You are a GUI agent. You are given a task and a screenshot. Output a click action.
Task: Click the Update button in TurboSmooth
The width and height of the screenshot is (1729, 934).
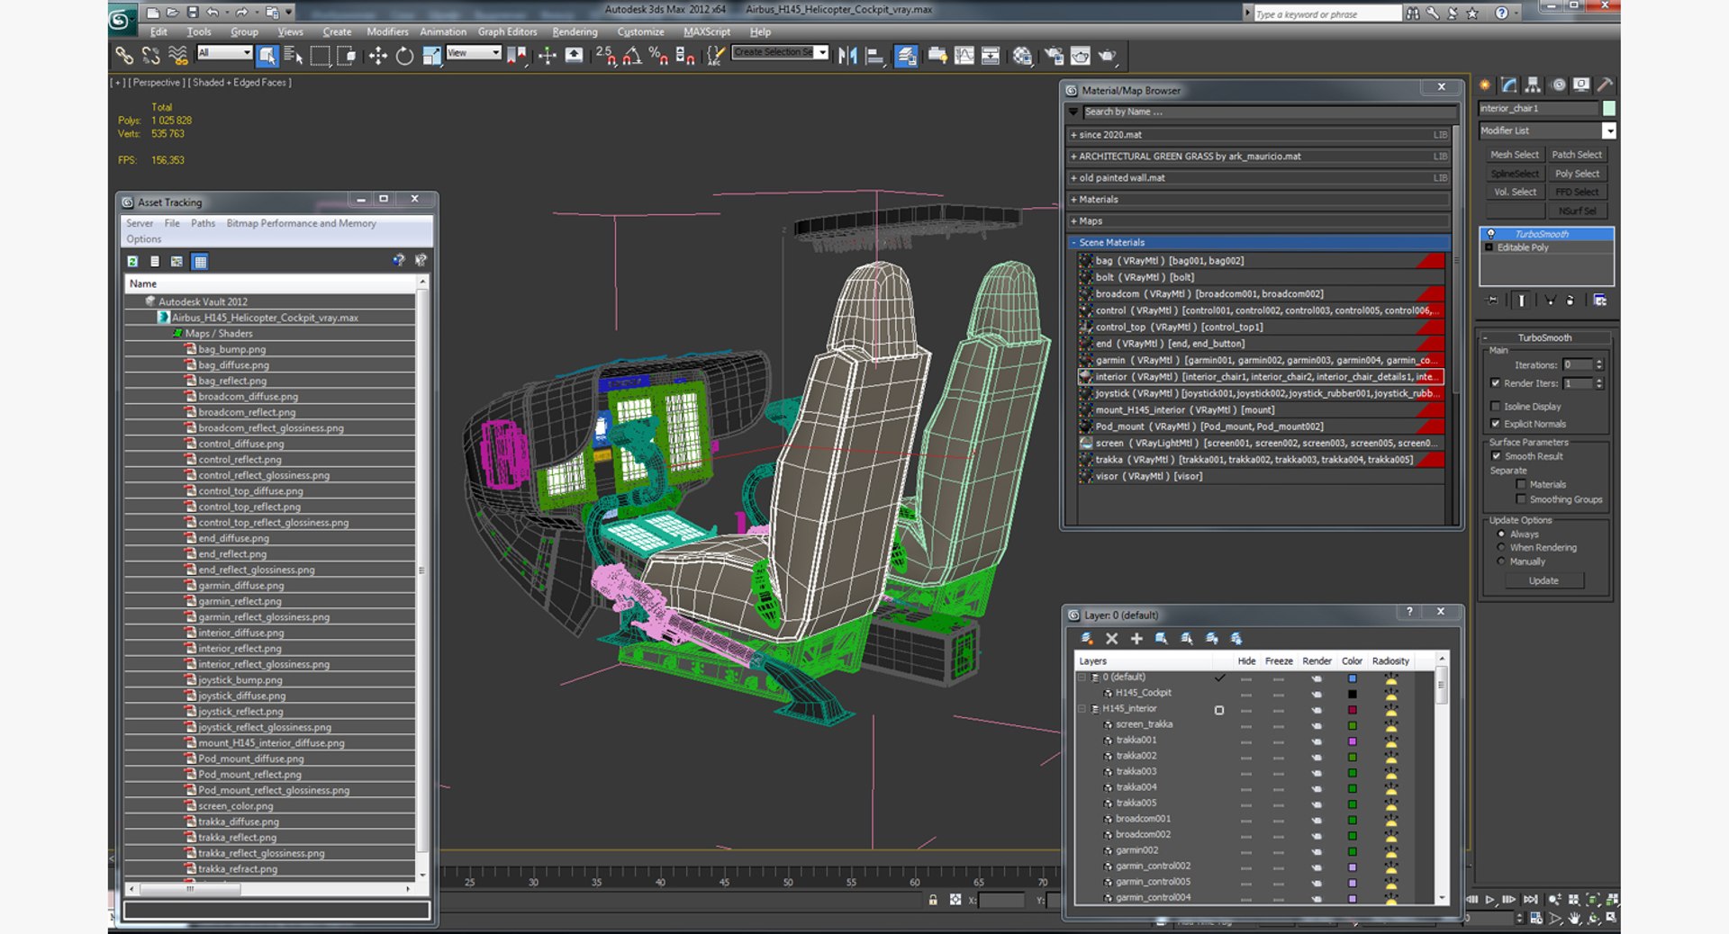1543,580
